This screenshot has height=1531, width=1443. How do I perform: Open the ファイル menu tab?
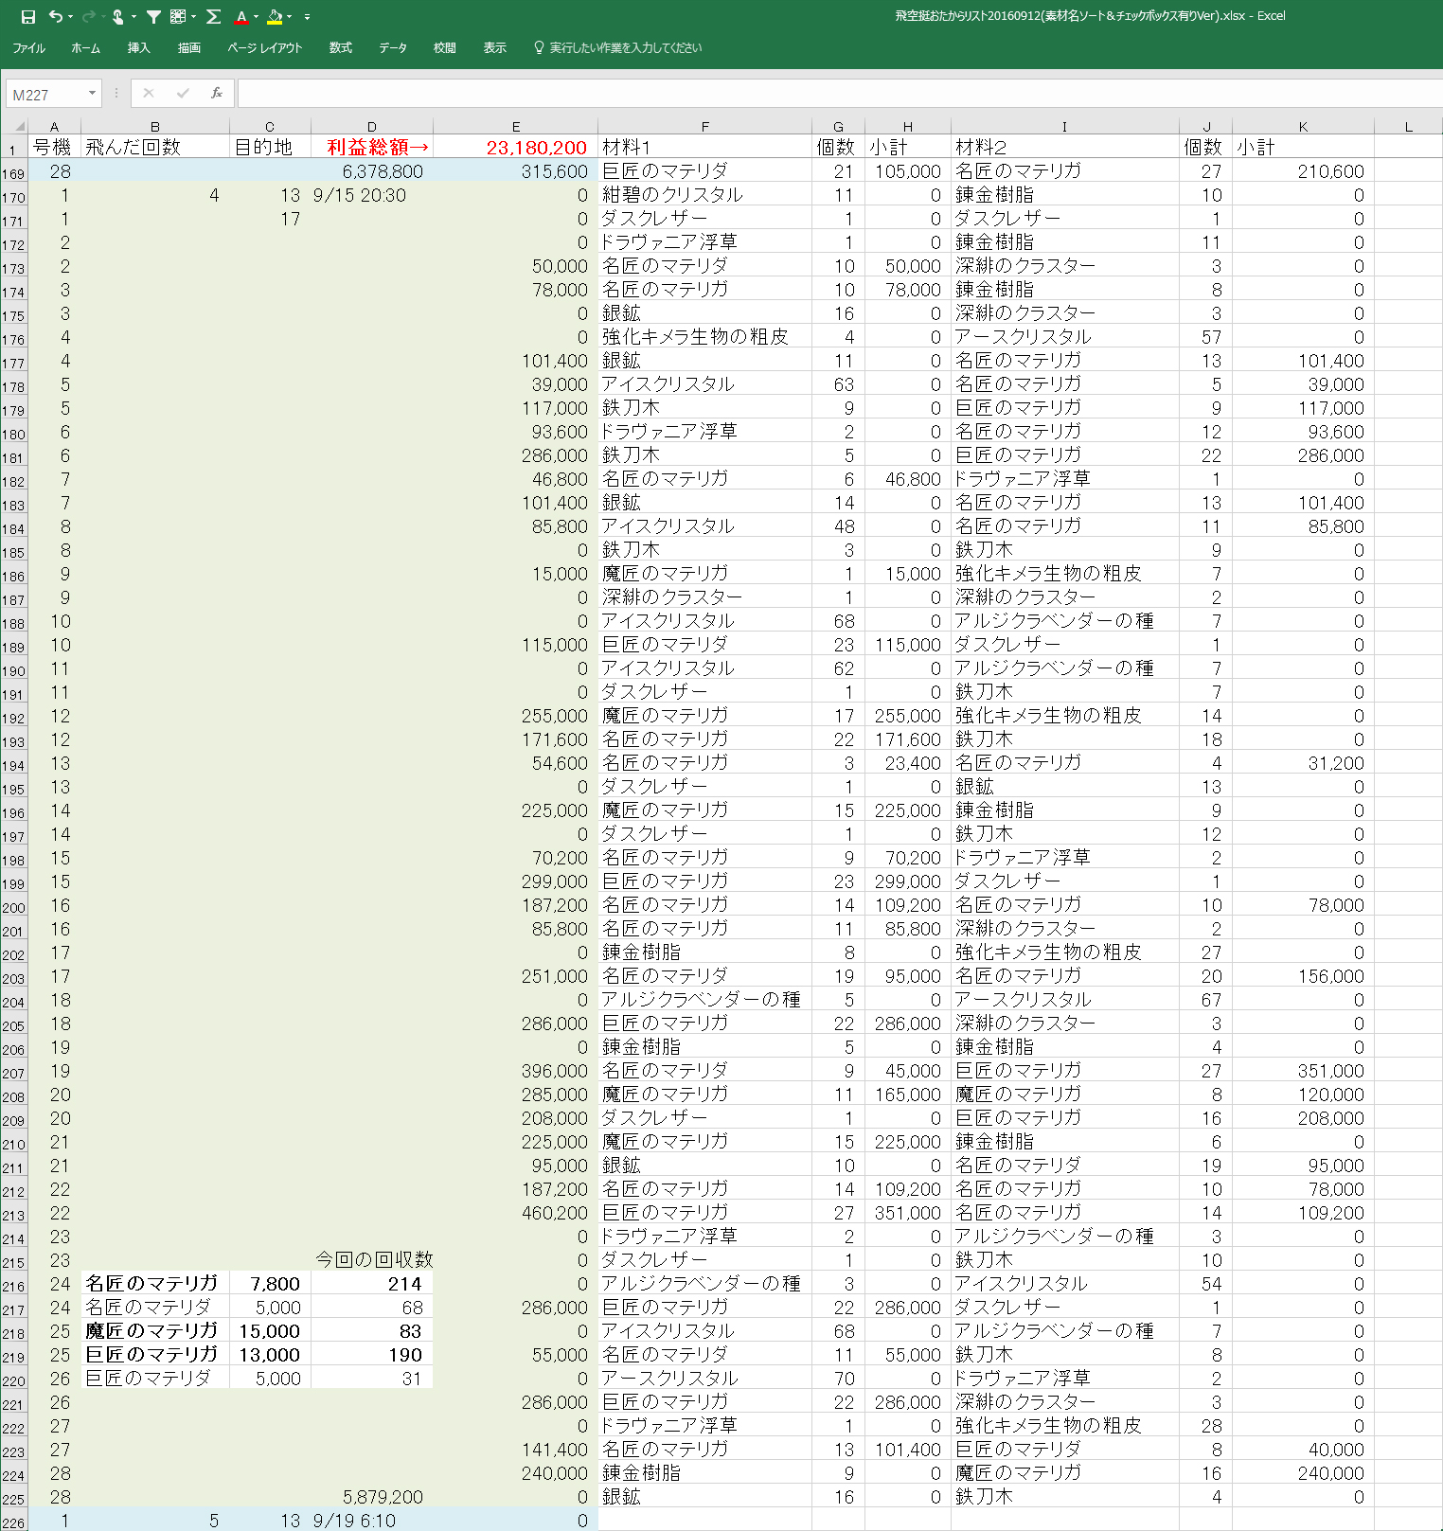click(28, 48)
